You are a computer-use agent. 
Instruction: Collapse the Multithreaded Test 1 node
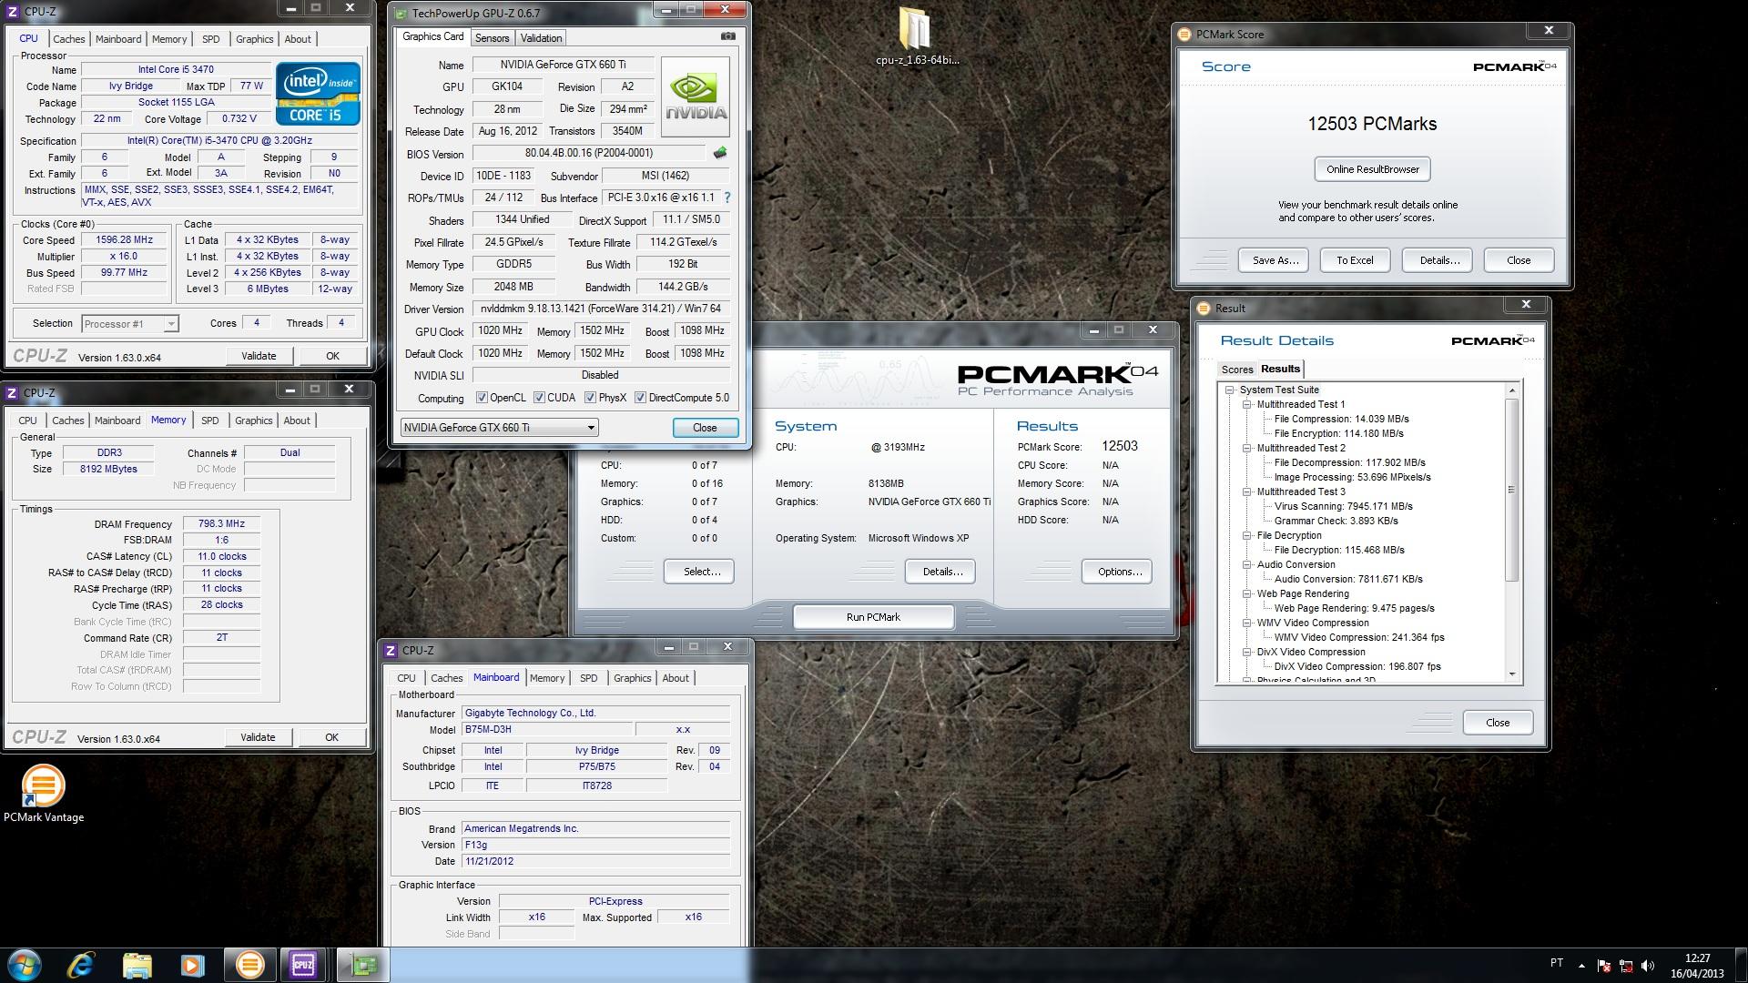point(1247,404)
